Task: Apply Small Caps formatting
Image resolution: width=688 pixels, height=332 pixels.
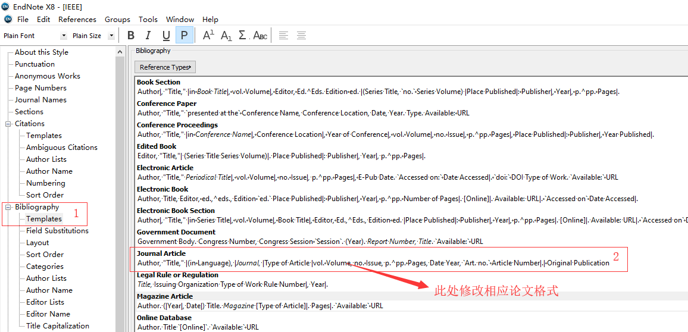Action: [x=260, y=35]
